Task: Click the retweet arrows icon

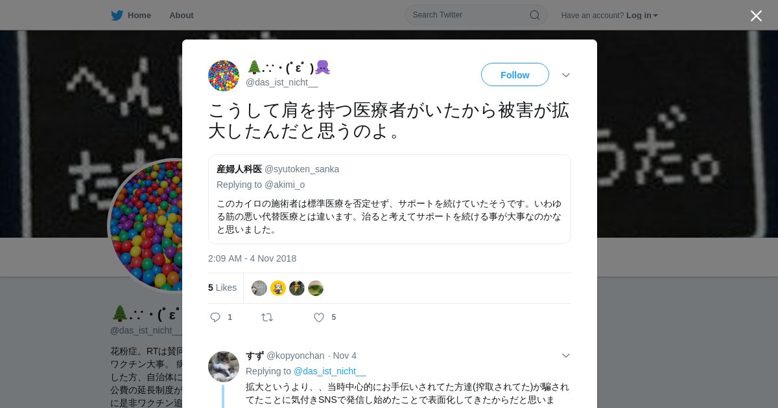Action: point(266,317)
